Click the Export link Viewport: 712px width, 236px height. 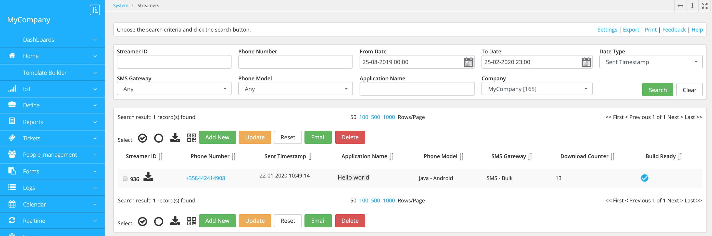pyautogui.click(x=630, y=30)
